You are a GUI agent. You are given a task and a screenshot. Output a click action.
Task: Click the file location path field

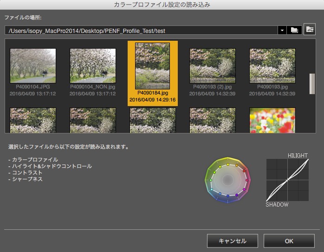pyautogui.click(x=141, y=30)
